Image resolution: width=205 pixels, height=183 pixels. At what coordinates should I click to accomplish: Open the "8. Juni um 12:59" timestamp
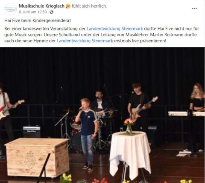32,12
